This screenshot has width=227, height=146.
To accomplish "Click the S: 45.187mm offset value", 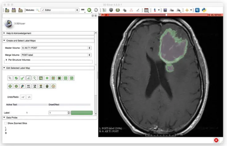I will coord(215,15).
